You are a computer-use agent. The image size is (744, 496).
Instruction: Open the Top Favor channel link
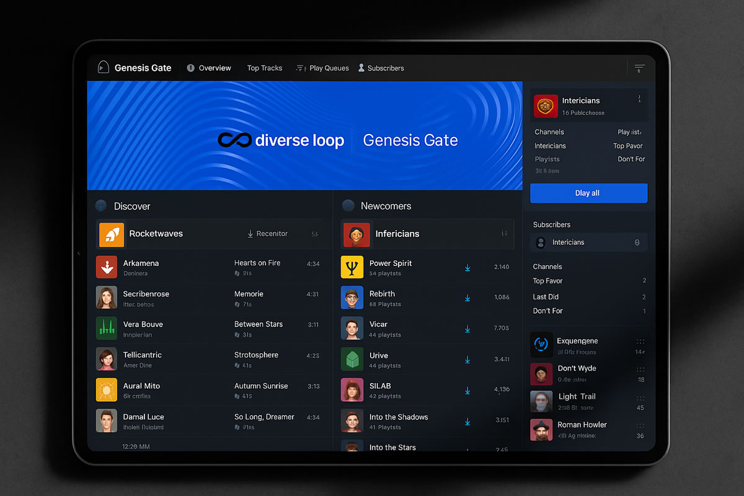[548, 281]
